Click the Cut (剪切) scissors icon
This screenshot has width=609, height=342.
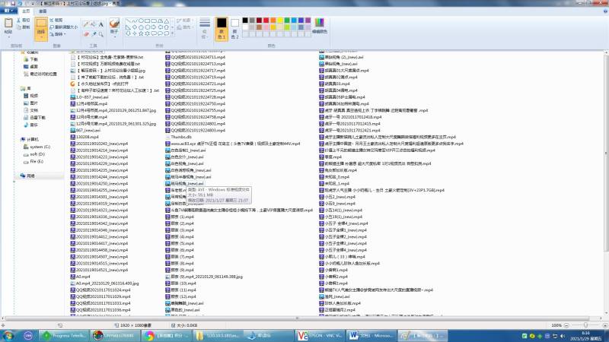coord(24,20)
